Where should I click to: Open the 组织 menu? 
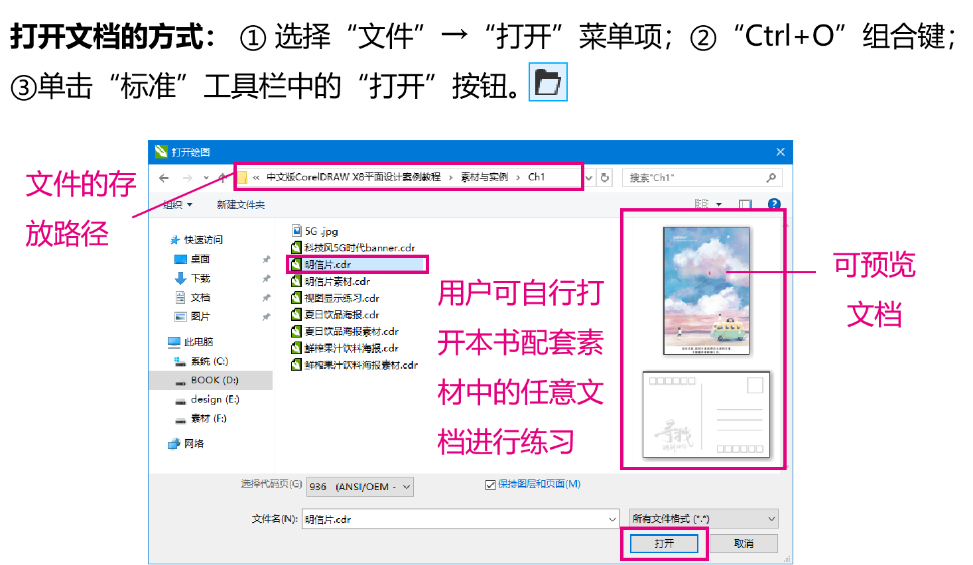[x=178, y=205]
